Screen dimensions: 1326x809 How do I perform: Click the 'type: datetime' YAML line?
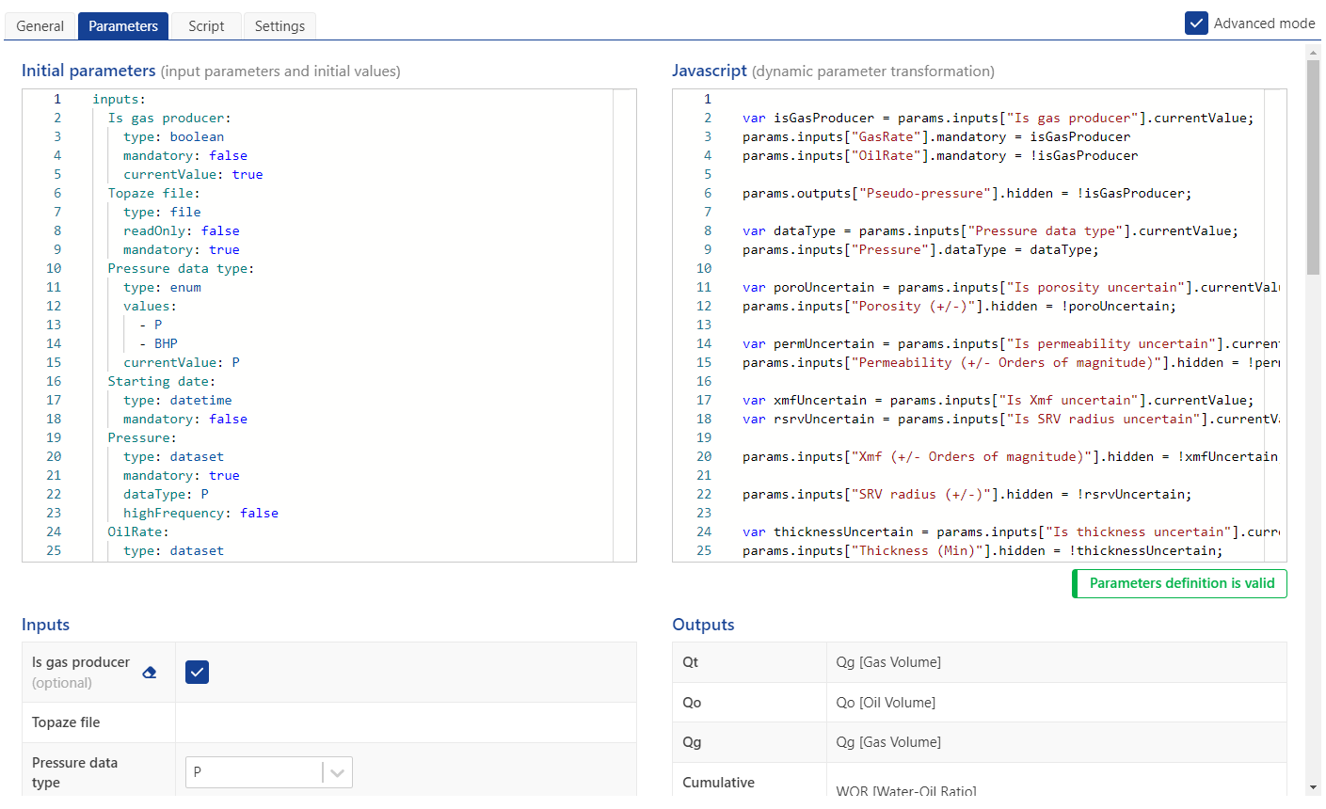click(177, 400)
